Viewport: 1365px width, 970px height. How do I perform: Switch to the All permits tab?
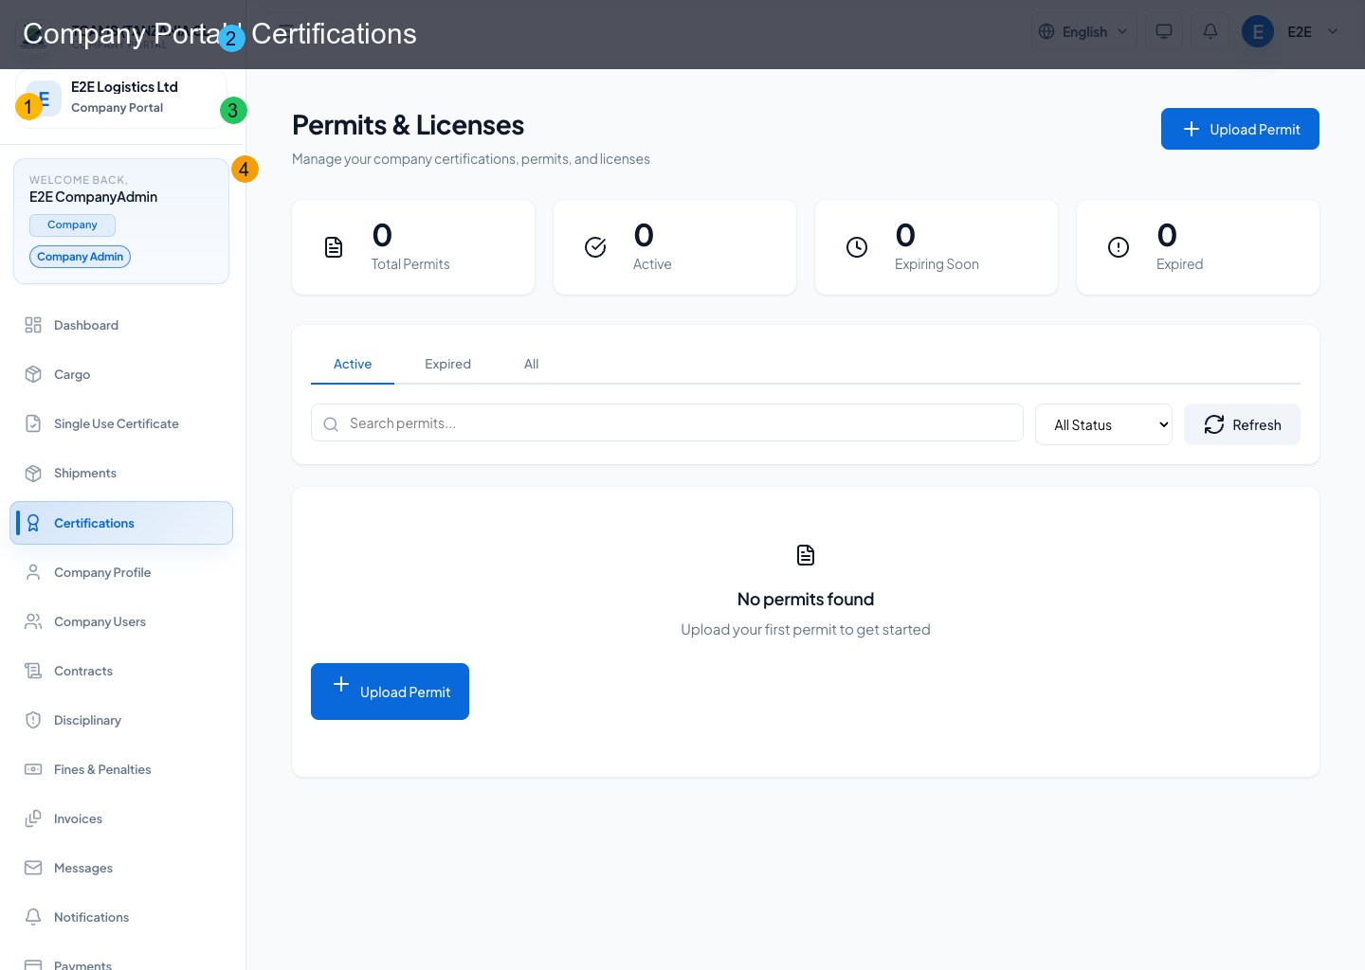tap(532, 364)
